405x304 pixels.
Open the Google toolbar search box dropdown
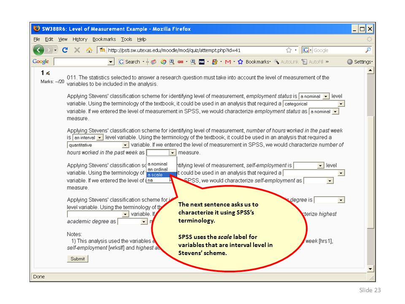(111, 62)
